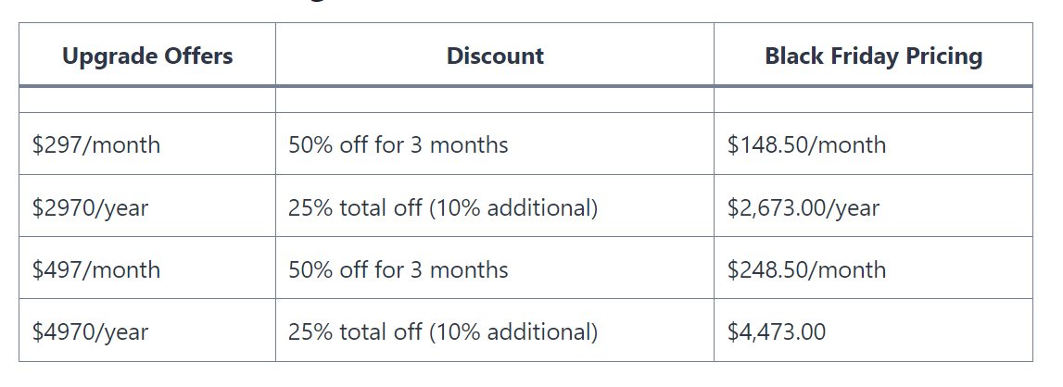The image size is (1063, 387).
Task: Click the Black Friday Pricing header
Action: 873,55
